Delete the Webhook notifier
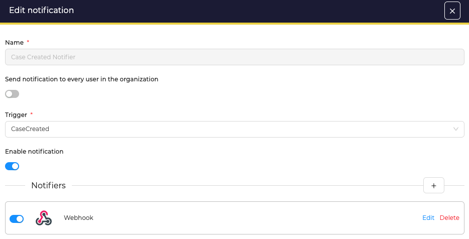This screenshot has width=469, height=239. coord(449,218)
